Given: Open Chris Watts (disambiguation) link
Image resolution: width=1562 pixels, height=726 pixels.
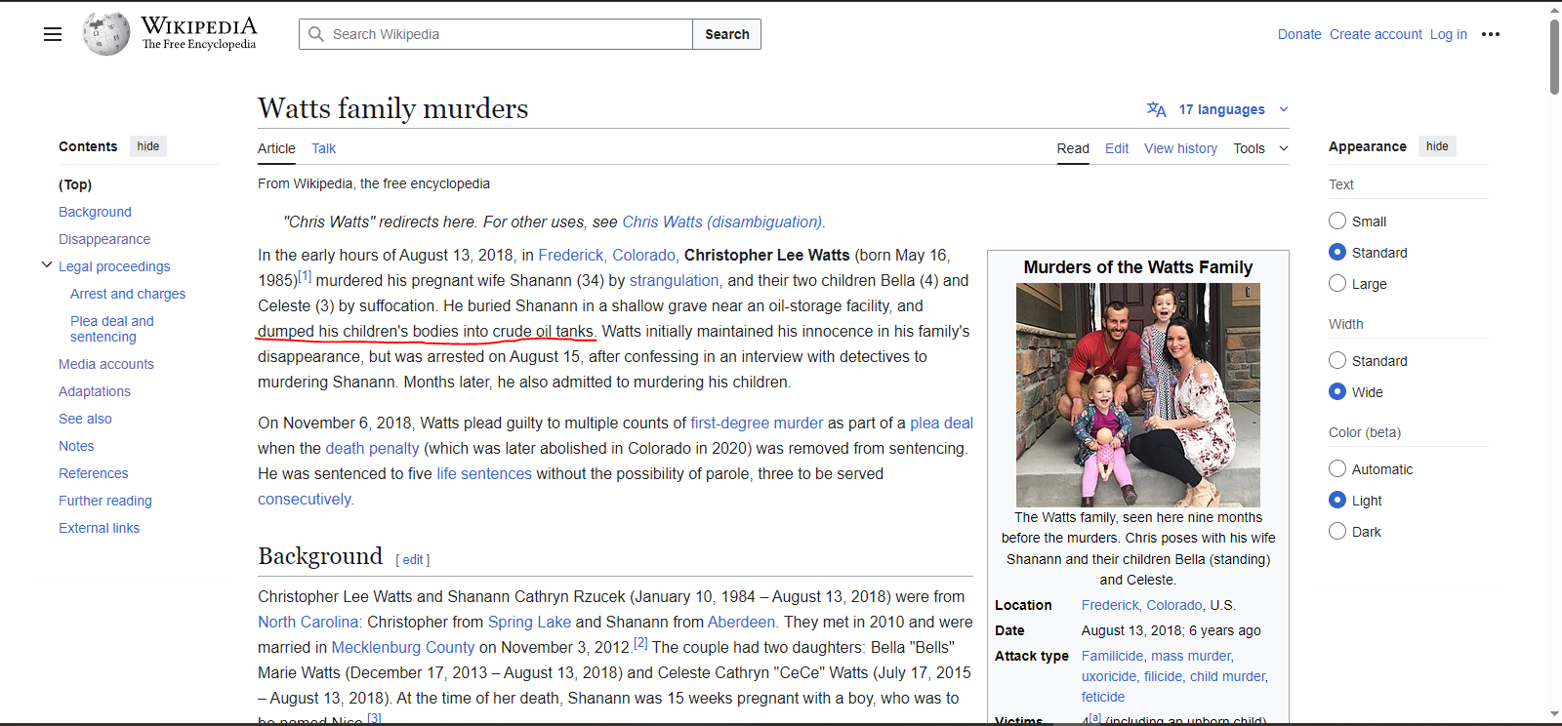Looking at the screenshot, I should pyautogui.click(x=722, y=222).
